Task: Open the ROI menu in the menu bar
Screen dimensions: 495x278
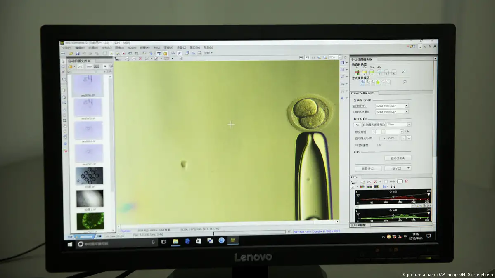Action: (131, 48)
